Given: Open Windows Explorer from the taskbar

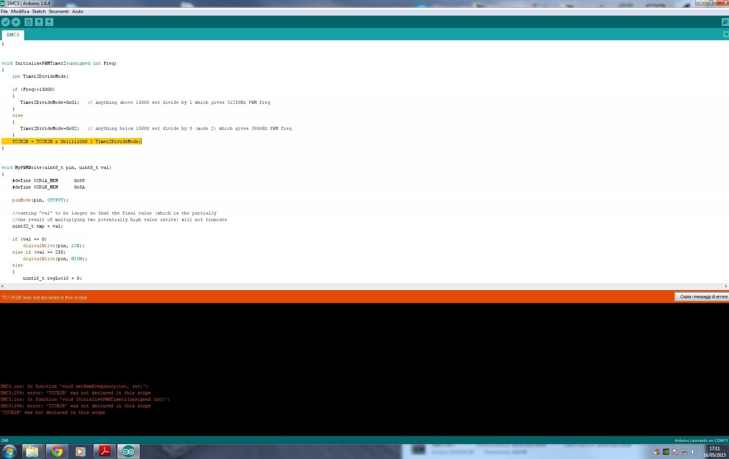Looking at the screenshot, I should pyautogui.click(x=32, y=452).
